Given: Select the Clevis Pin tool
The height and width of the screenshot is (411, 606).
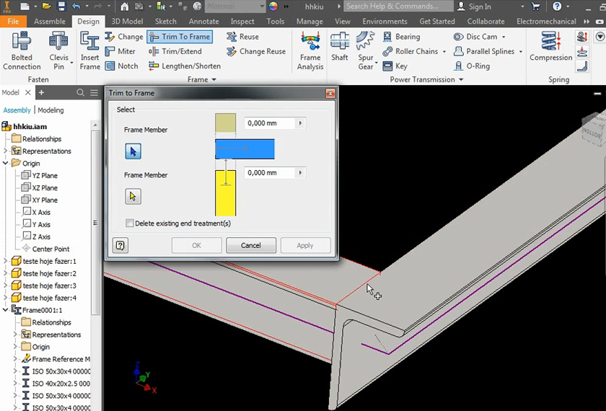Looking at the screenshot, I should (x=58, y=42).
